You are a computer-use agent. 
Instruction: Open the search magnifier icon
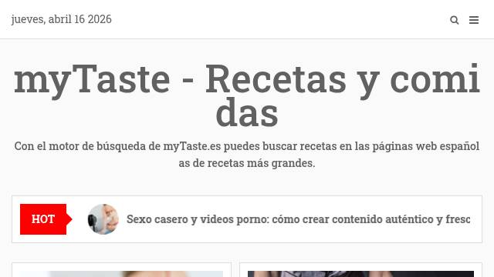454,20
